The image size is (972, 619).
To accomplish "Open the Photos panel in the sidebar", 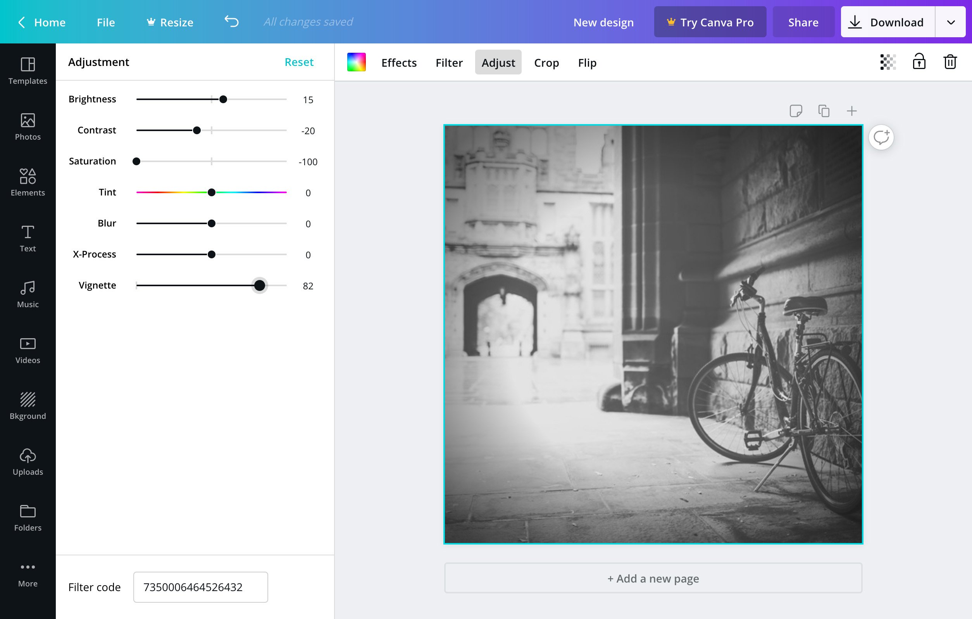I will tap(27, 126).
